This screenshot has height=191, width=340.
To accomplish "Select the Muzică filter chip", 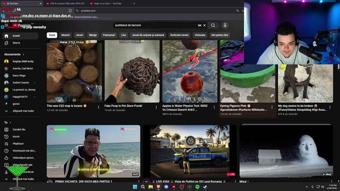I will click(66, 35).
